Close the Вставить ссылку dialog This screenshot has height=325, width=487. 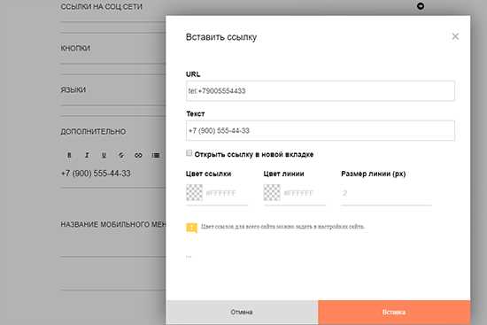(x=455, y=36)
